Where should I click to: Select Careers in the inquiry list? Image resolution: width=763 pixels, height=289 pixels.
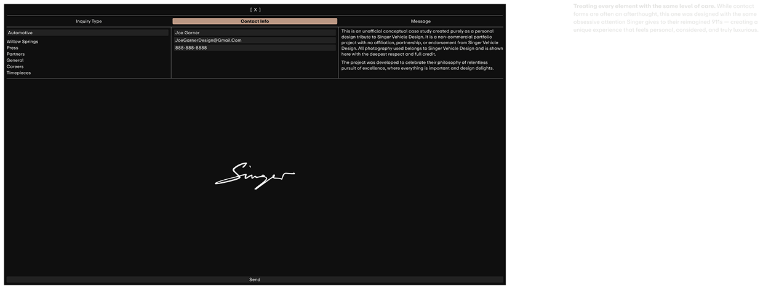pyautogui.click(x=15, y=66)
